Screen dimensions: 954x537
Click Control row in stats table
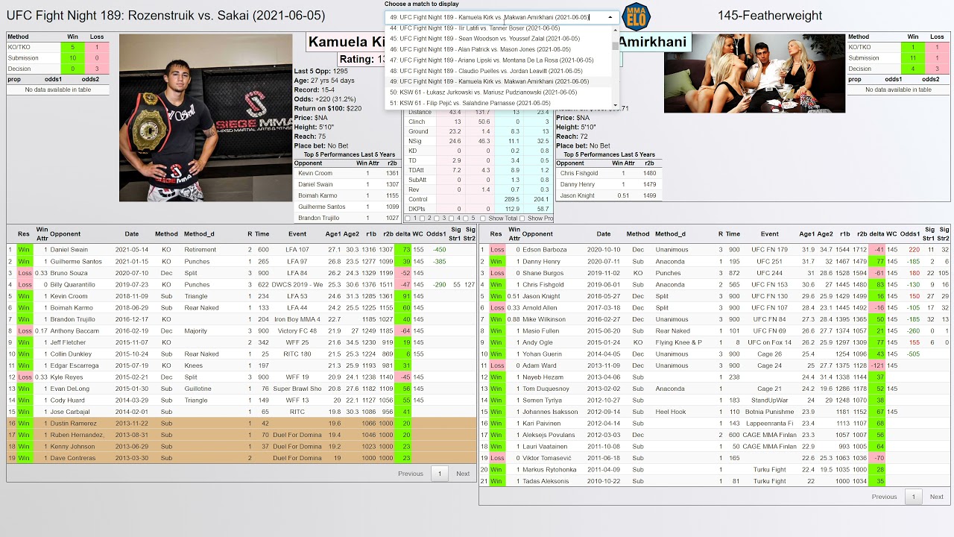(478, 199)
